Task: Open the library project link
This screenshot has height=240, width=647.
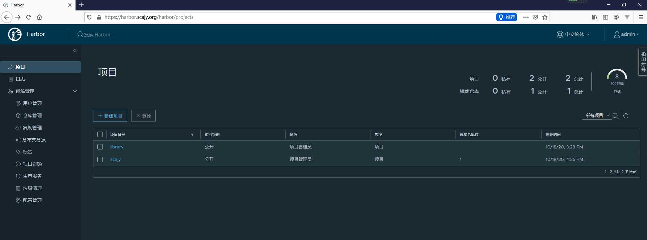Action: (117, 147)
